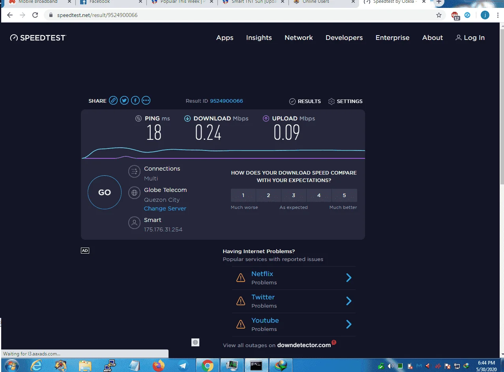Open more share options icon
The width and height of the screenshot is (504, 372).
click(146, 101)
